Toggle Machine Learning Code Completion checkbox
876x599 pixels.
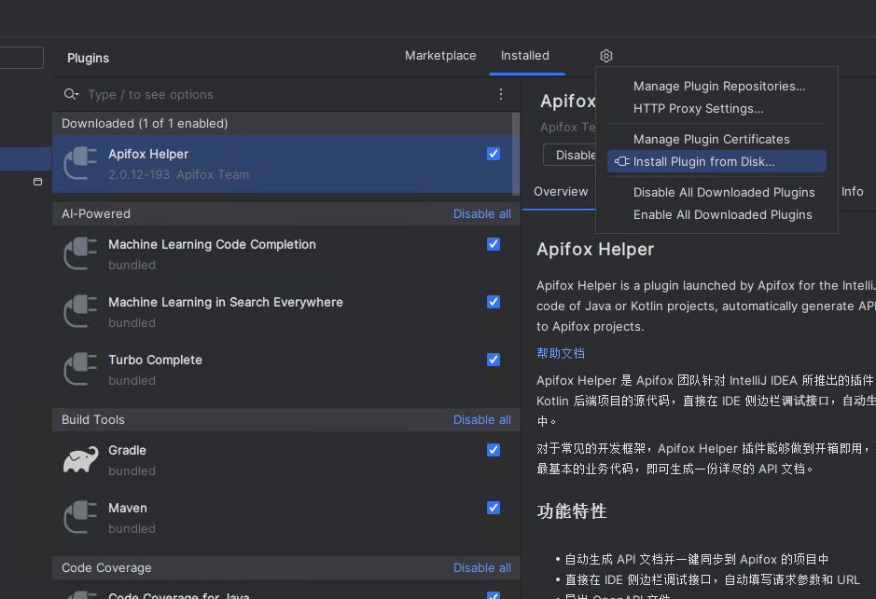tap(494, 244)
